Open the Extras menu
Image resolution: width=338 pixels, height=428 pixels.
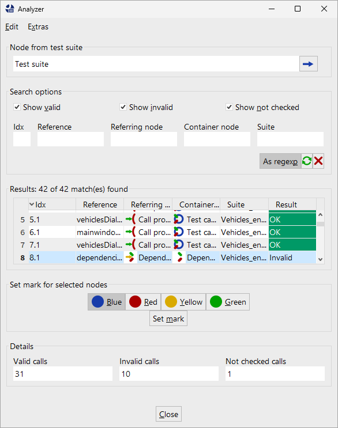pos(38,26)
